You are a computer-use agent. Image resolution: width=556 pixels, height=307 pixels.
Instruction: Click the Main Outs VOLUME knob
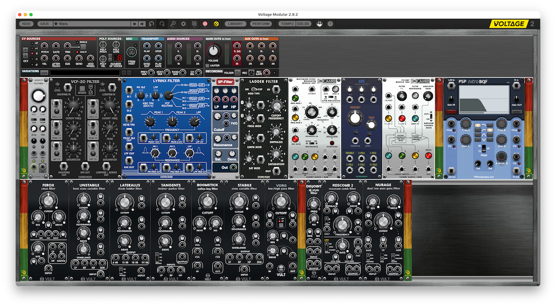click(x=213, y=50)
